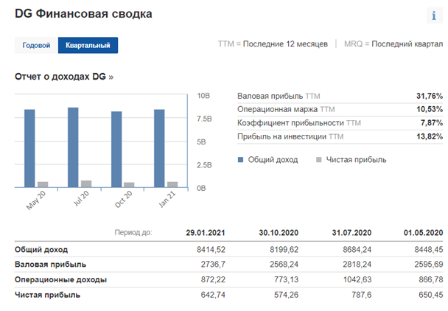448x311 pixels.
Task: Click the Общий доход row label
Action: point(41,250)
